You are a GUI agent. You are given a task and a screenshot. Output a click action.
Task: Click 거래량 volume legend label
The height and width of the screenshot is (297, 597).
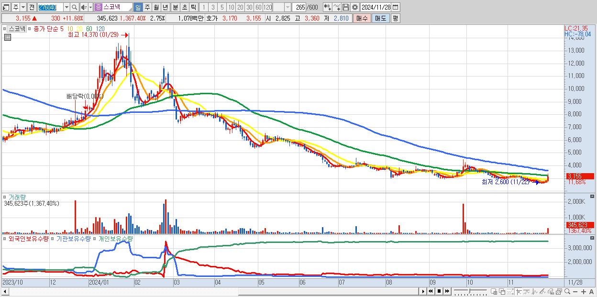[x=17, y=197]
